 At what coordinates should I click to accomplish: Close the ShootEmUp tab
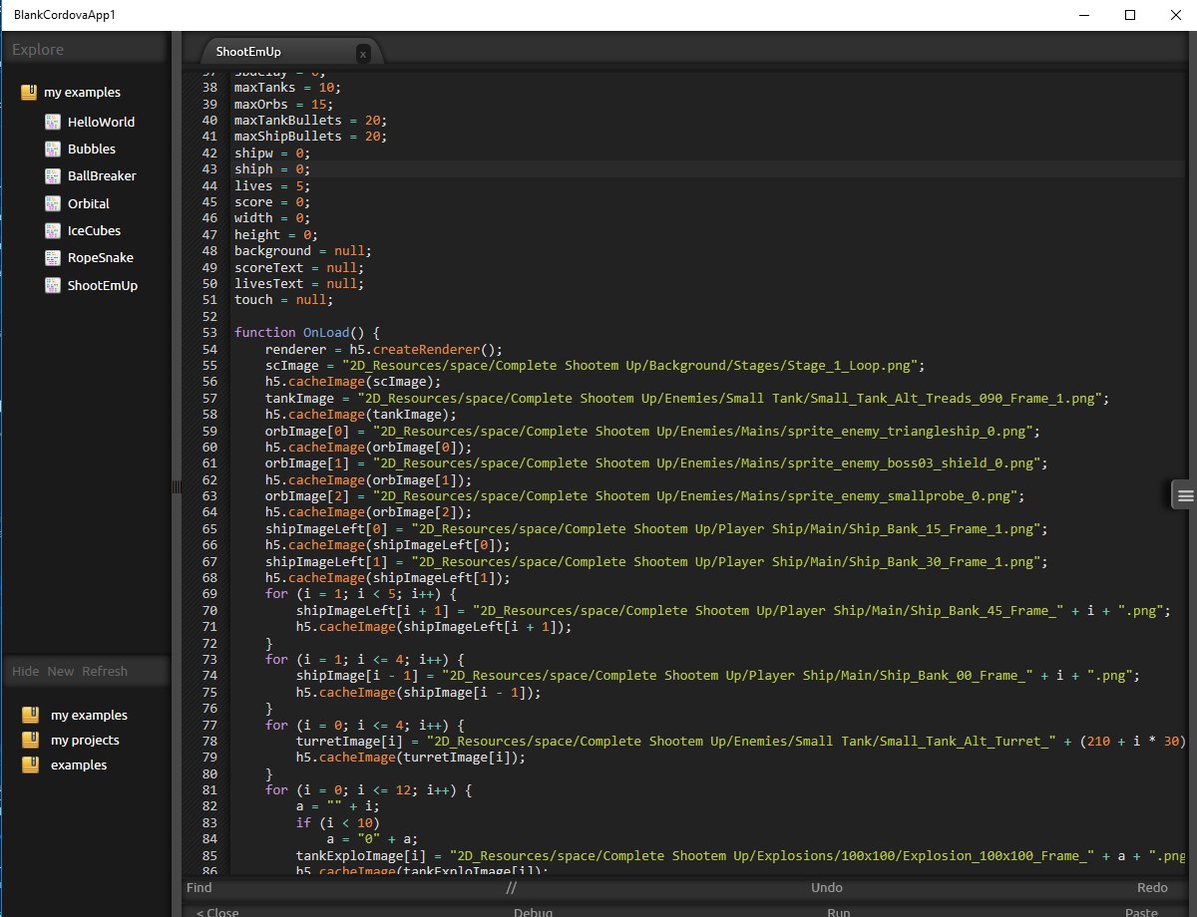point(363,55)
